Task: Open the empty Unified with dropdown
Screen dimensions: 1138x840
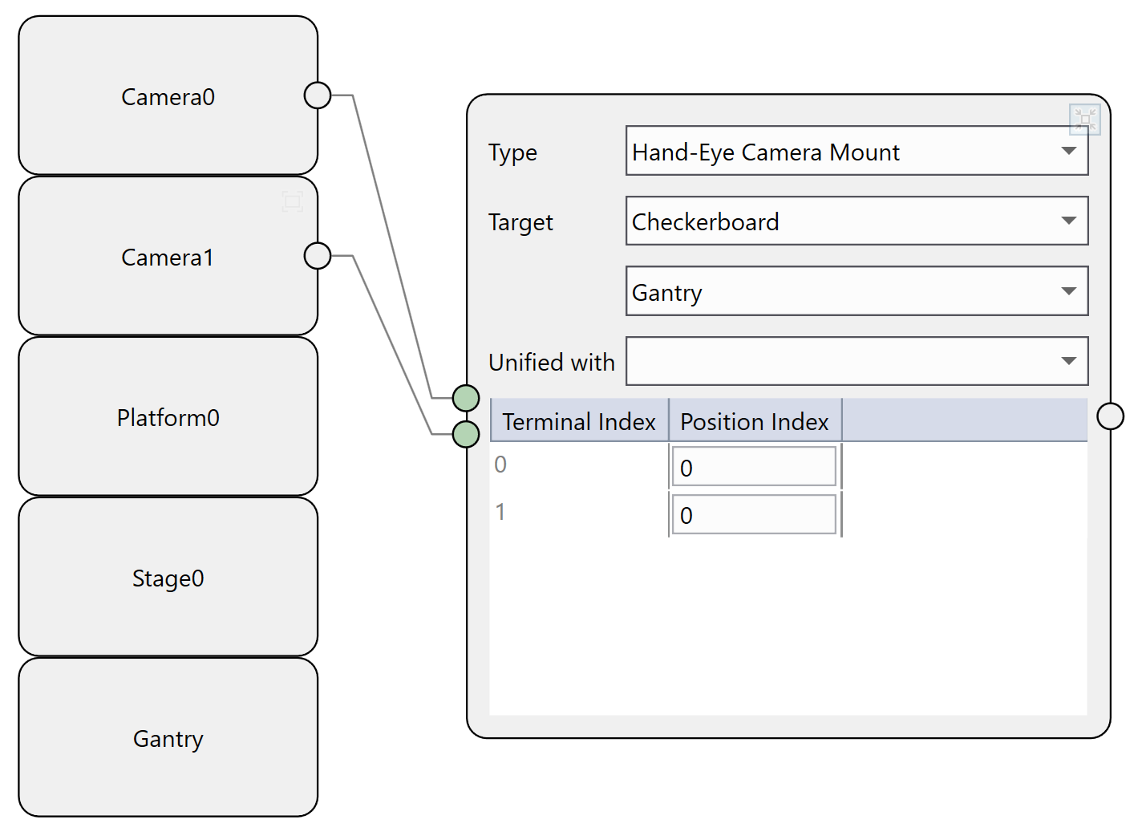Action: click(x=856, y=361)
